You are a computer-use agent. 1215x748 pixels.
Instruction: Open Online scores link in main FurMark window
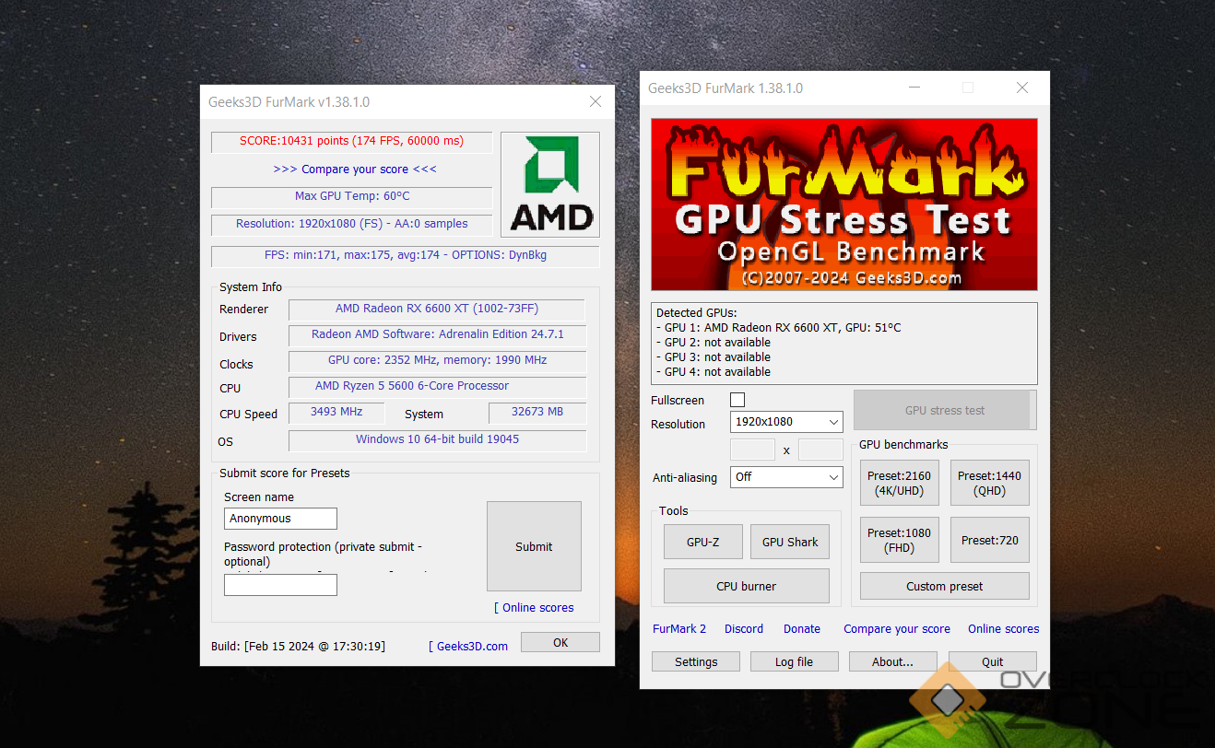(x=1003, y=629)
